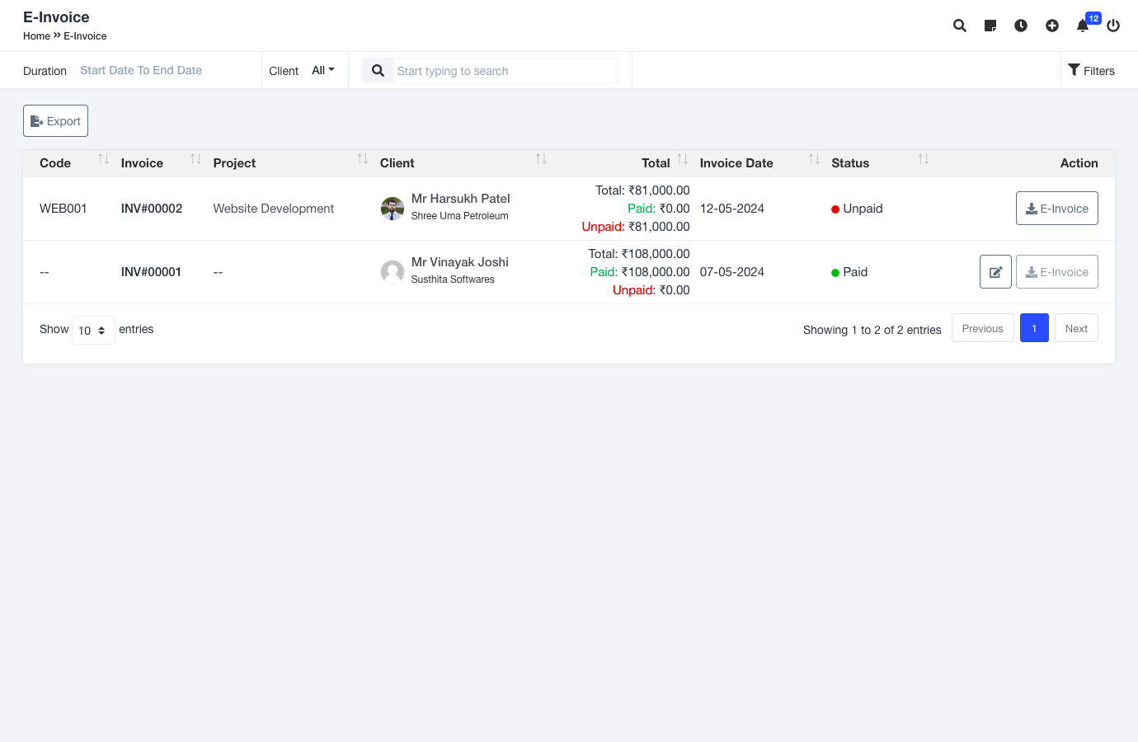Download E-Invoice for INV#00002
The image size is (1138, 742).
1056,209
